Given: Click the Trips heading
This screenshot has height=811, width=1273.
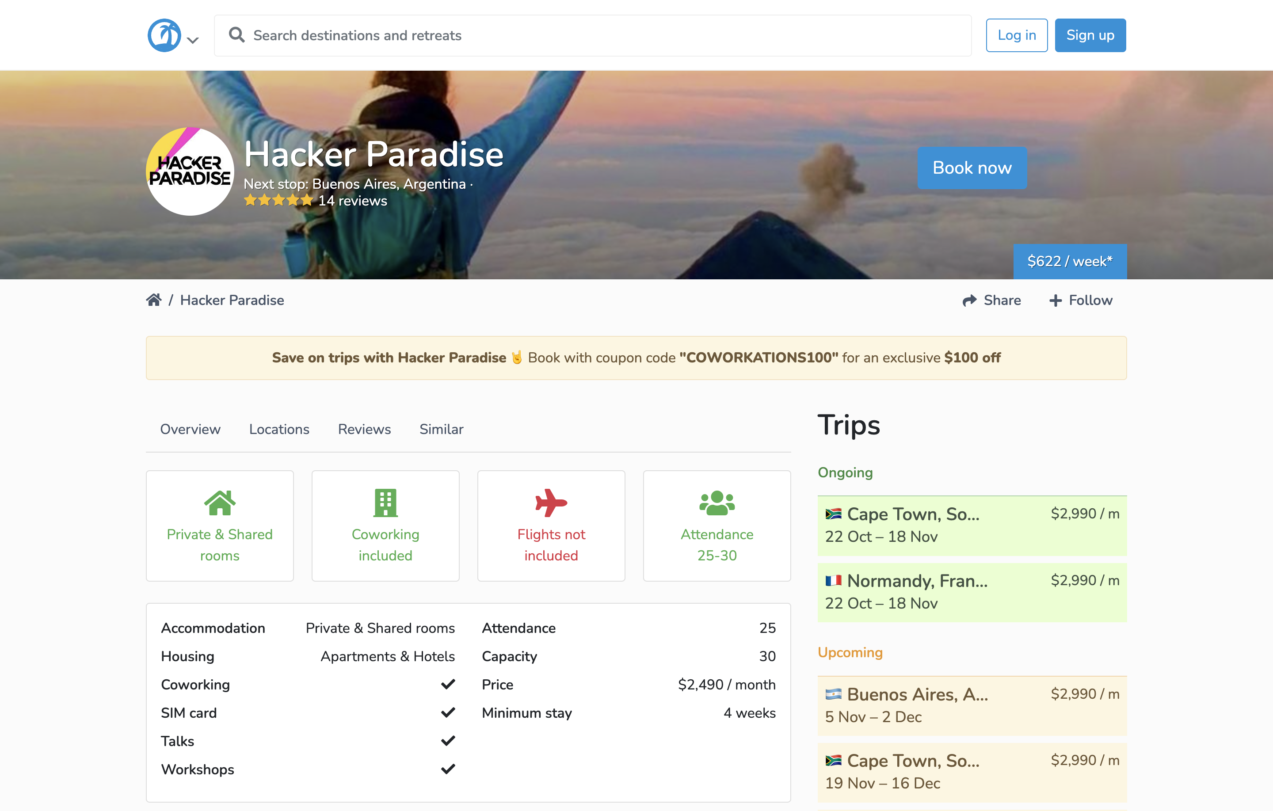Looking at the screenshot, I should (x=849, y=425).
